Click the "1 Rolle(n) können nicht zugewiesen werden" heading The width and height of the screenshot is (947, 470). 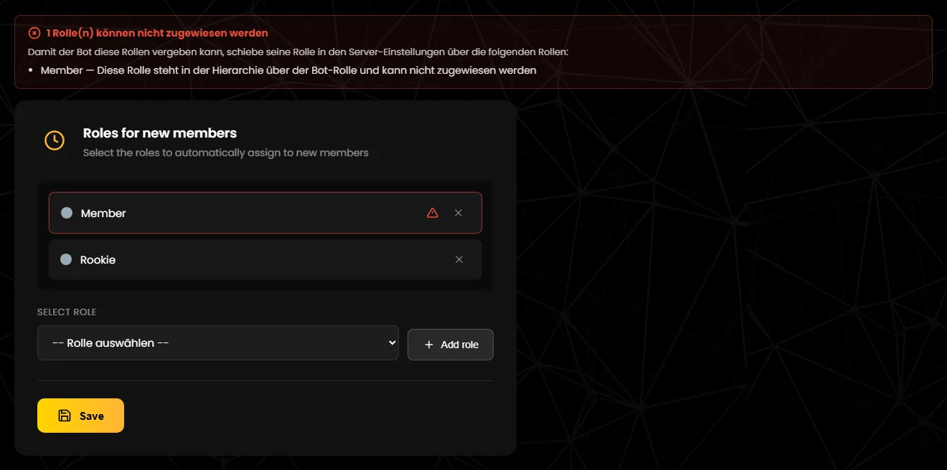[157, 33]
